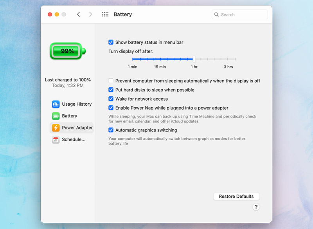Turn off Enable Power Nap checkbox
313x229 pixels.
111,108
